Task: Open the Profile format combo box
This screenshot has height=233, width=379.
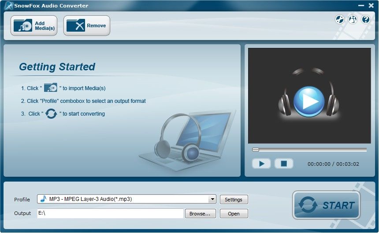Action: 126,199
